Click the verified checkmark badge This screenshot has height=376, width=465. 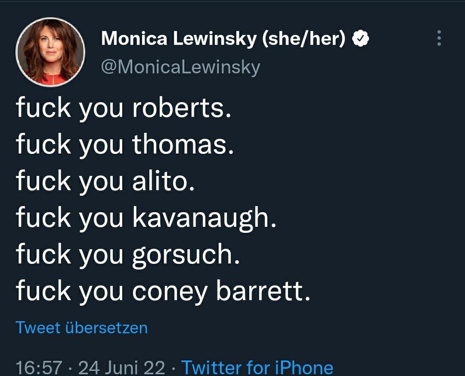(360, 40)
